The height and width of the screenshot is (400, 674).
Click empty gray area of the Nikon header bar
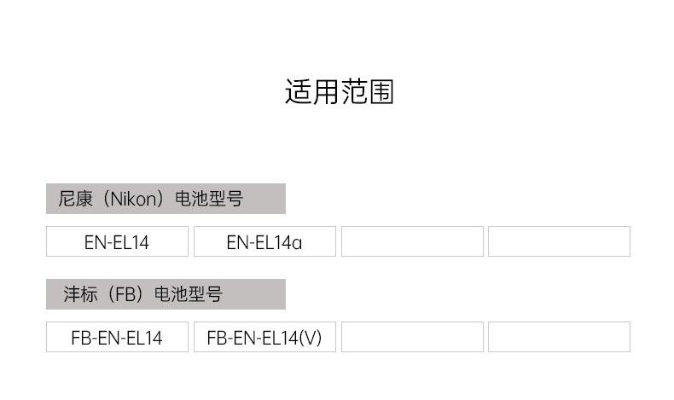coord(266,199)
